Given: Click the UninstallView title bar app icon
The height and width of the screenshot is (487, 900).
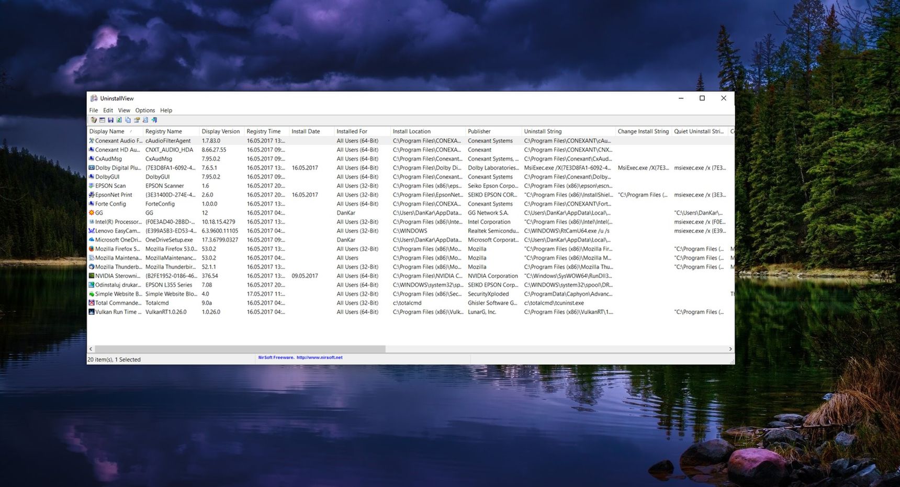Looking at the screenshot, I should point(94,98).
